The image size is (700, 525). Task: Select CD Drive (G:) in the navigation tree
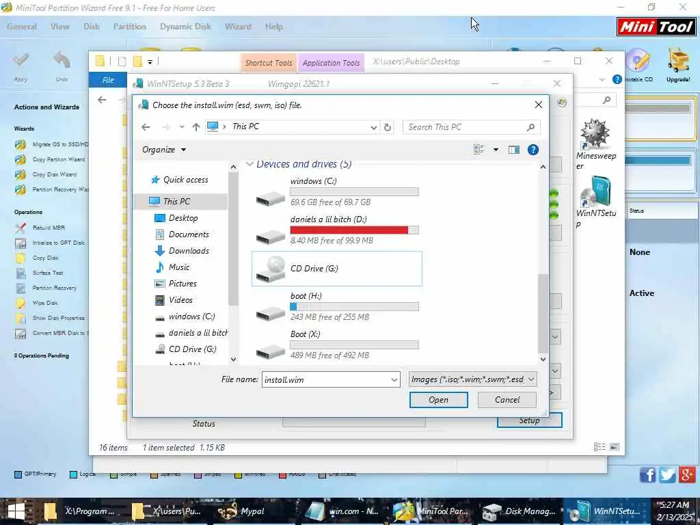(x=187, y=349)
